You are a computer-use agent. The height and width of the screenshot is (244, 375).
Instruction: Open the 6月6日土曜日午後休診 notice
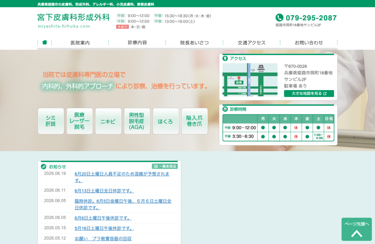click(103, 218)
